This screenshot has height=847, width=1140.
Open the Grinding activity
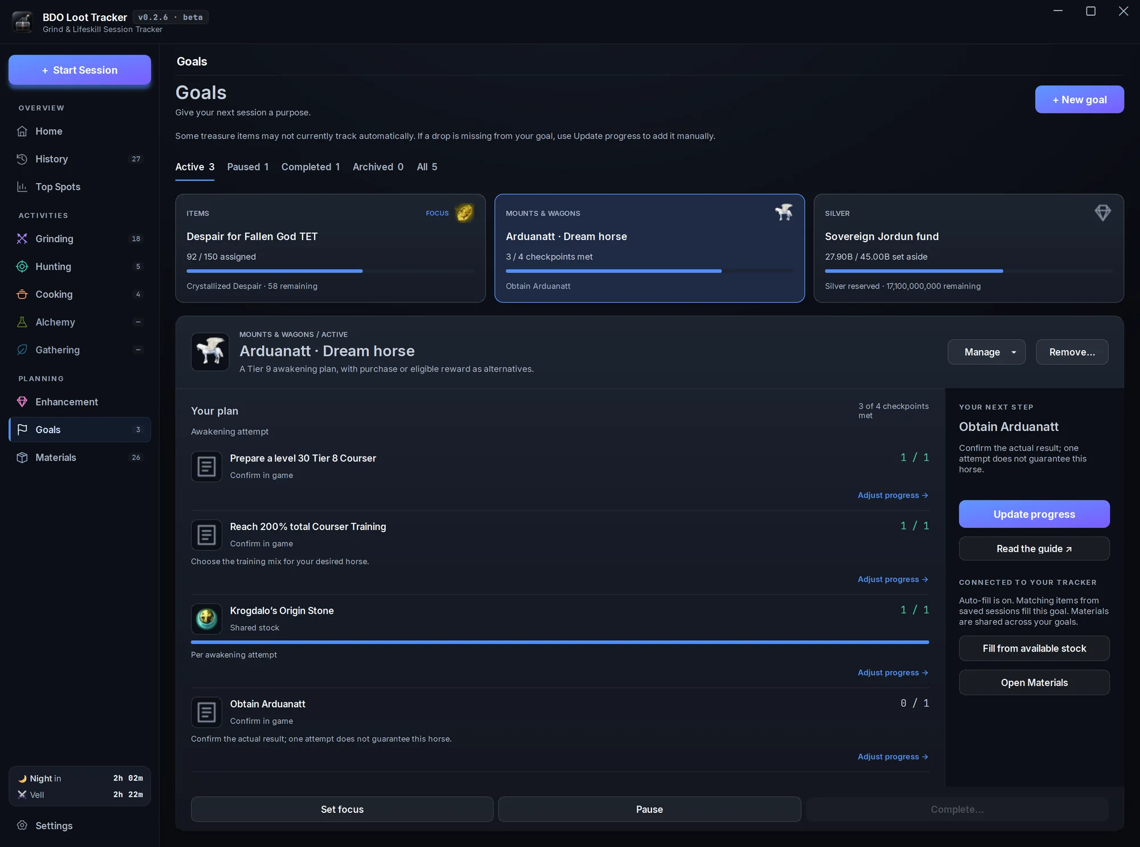click(80, 239)
